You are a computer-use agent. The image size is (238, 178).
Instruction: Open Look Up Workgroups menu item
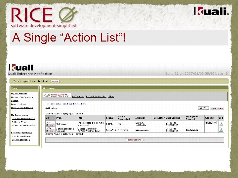click(x=22, y=107)
